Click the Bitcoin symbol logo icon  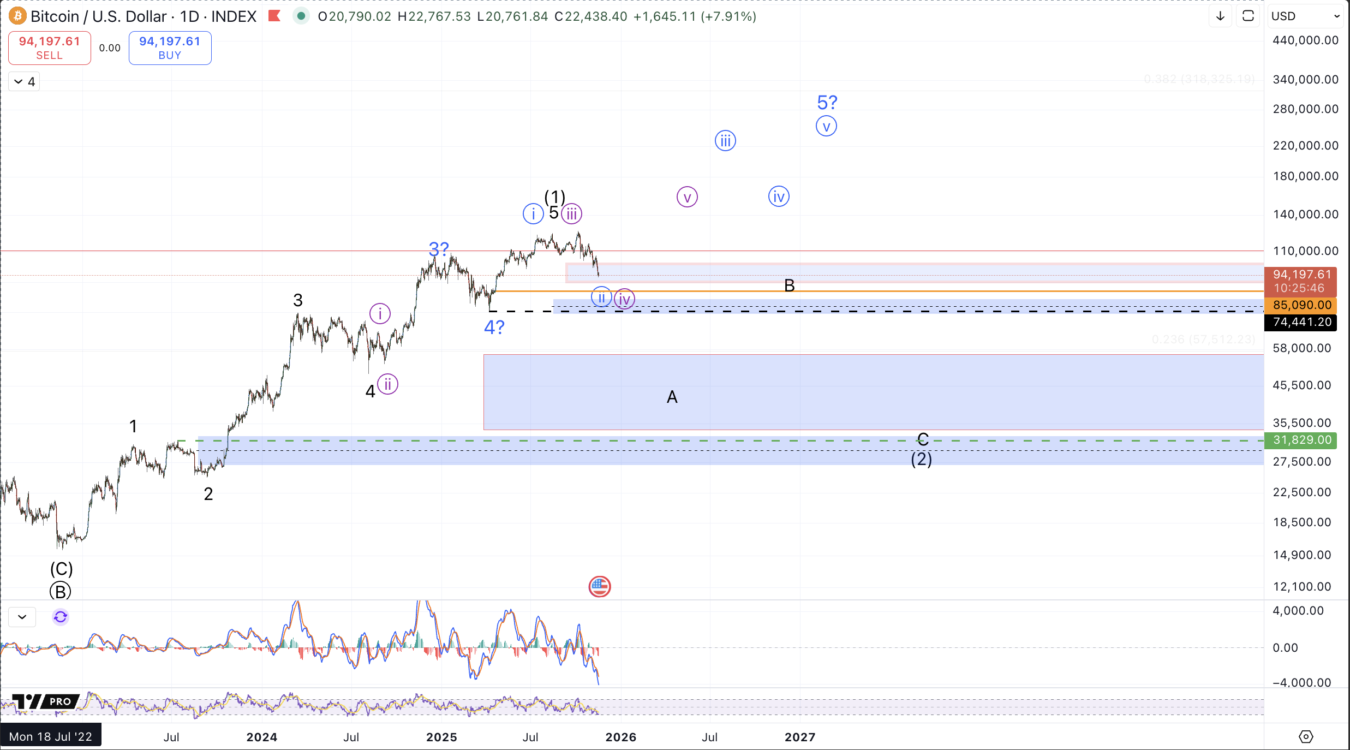coord(17,16)
